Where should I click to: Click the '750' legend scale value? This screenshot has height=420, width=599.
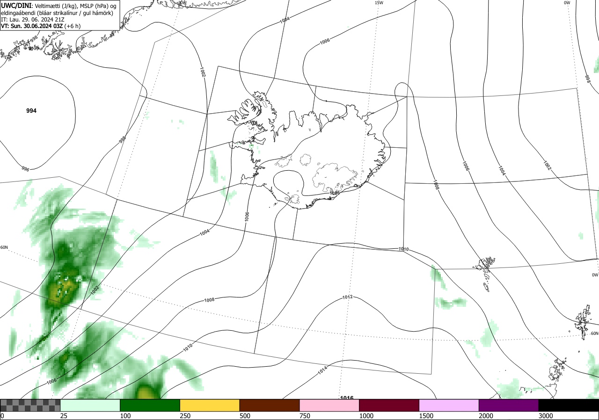(x=305, y=416)
